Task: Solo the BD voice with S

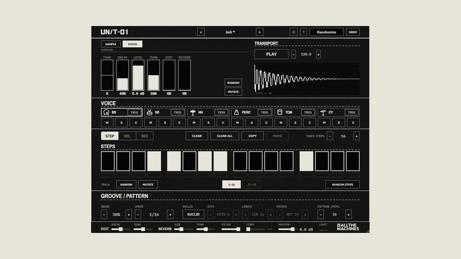Action: coord(121,122)
